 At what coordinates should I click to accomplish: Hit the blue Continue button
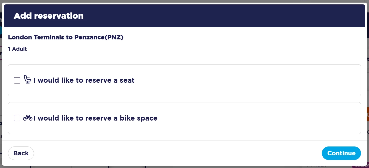[341, 153]
